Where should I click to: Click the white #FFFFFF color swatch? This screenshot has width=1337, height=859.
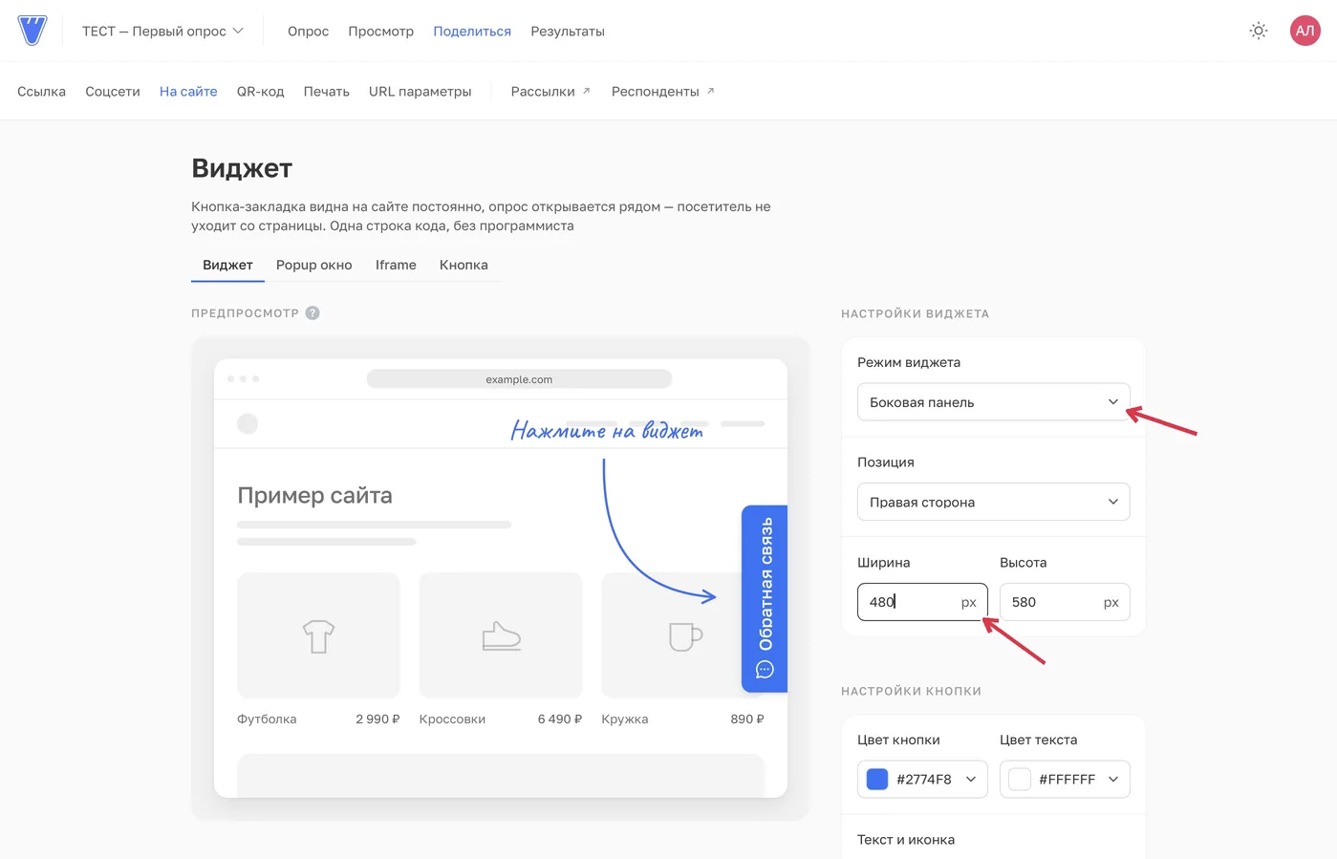(1020, 779)
